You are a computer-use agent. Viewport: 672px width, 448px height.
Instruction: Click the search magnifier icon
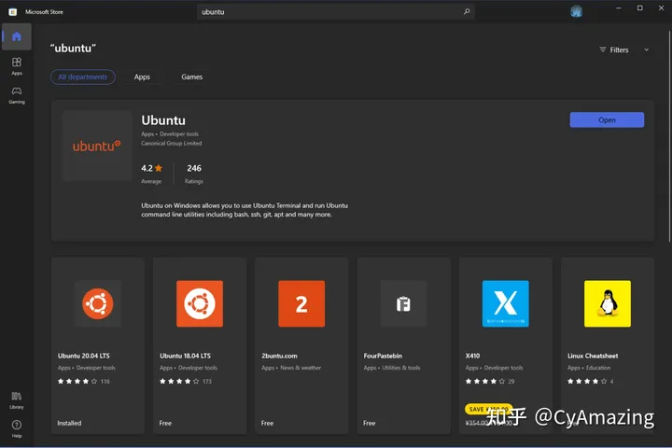(467, 11)
